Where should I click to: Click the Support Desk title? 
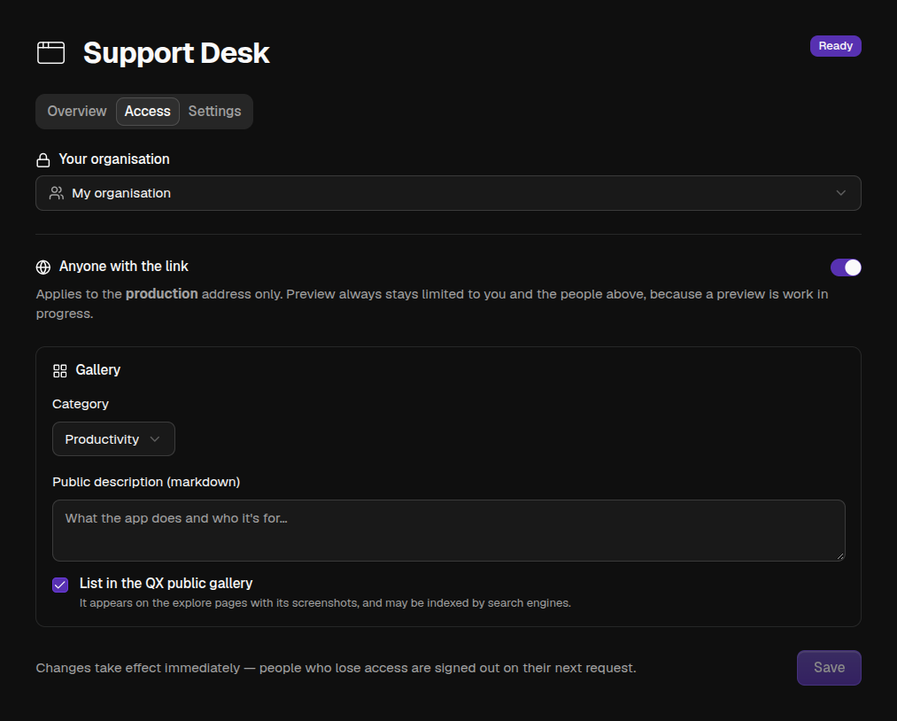pyautogui.click(x=176, y=53)
